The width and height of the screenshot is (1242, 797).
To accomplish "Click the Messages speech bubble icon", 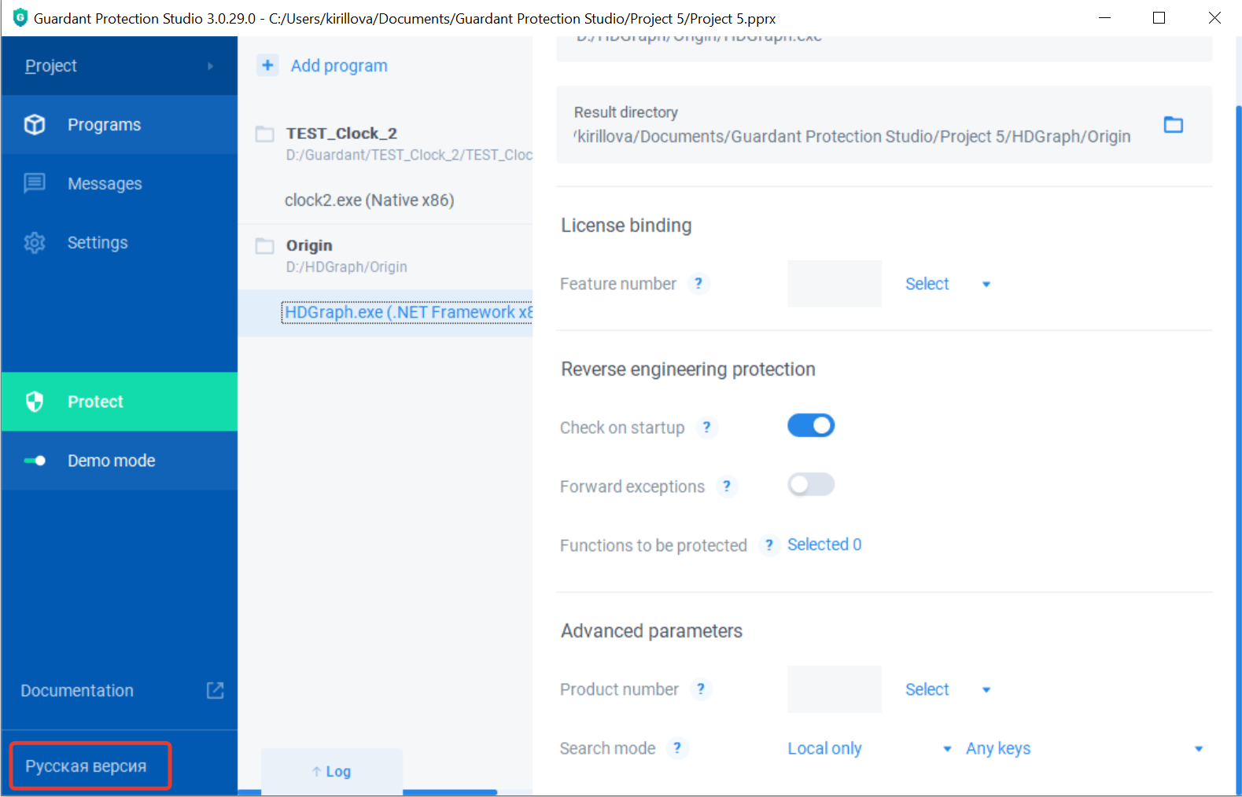I will 35,184.
